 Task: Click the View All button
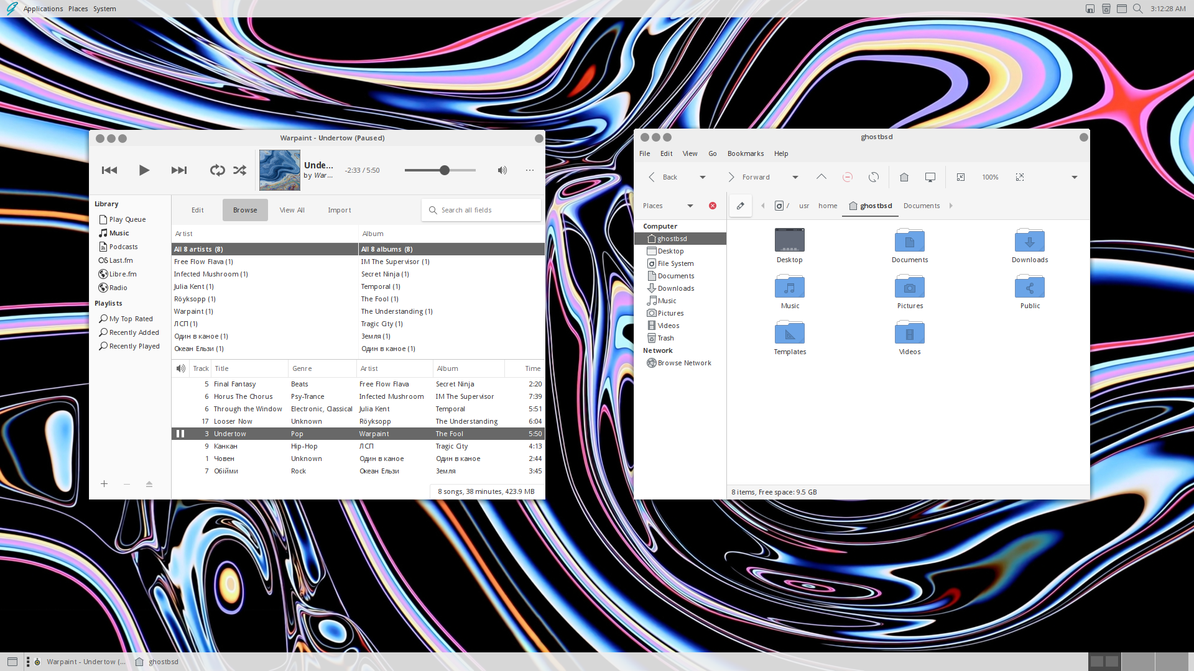(292, 210)
